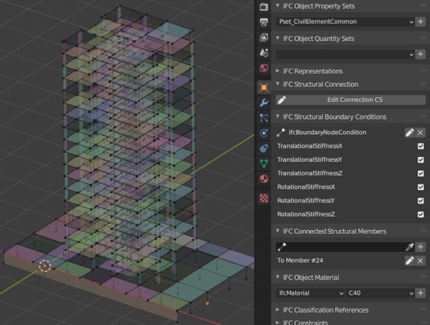Edit IfcBoundaryNodeCondition with pencil icon
The width and height of the screenshot is (430, 325).
coord(410,132)
